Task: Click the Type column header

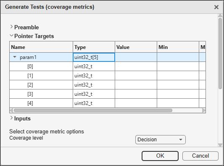Action: point(94,47)
